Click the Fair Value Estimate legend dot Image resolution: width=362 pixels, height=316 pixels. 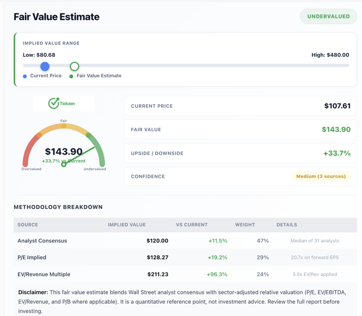click(x=71, y=76)
